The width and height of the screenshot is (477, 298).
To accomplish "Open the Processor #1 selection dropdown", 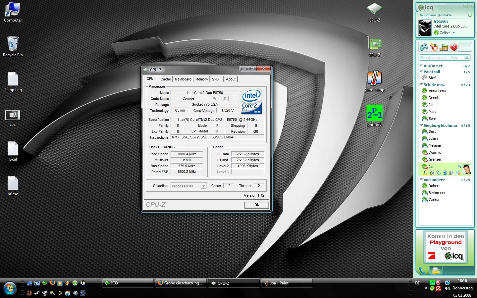I will point(188,186).
